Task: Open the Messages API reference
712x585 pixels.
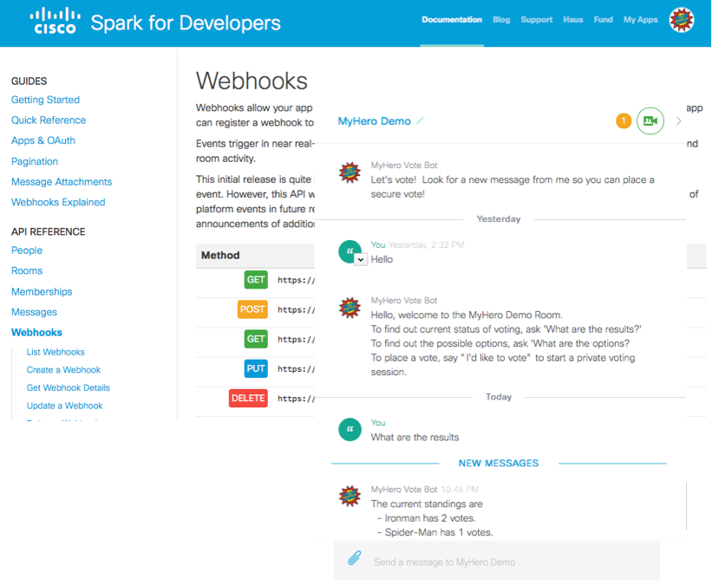Action: [34, 312]
